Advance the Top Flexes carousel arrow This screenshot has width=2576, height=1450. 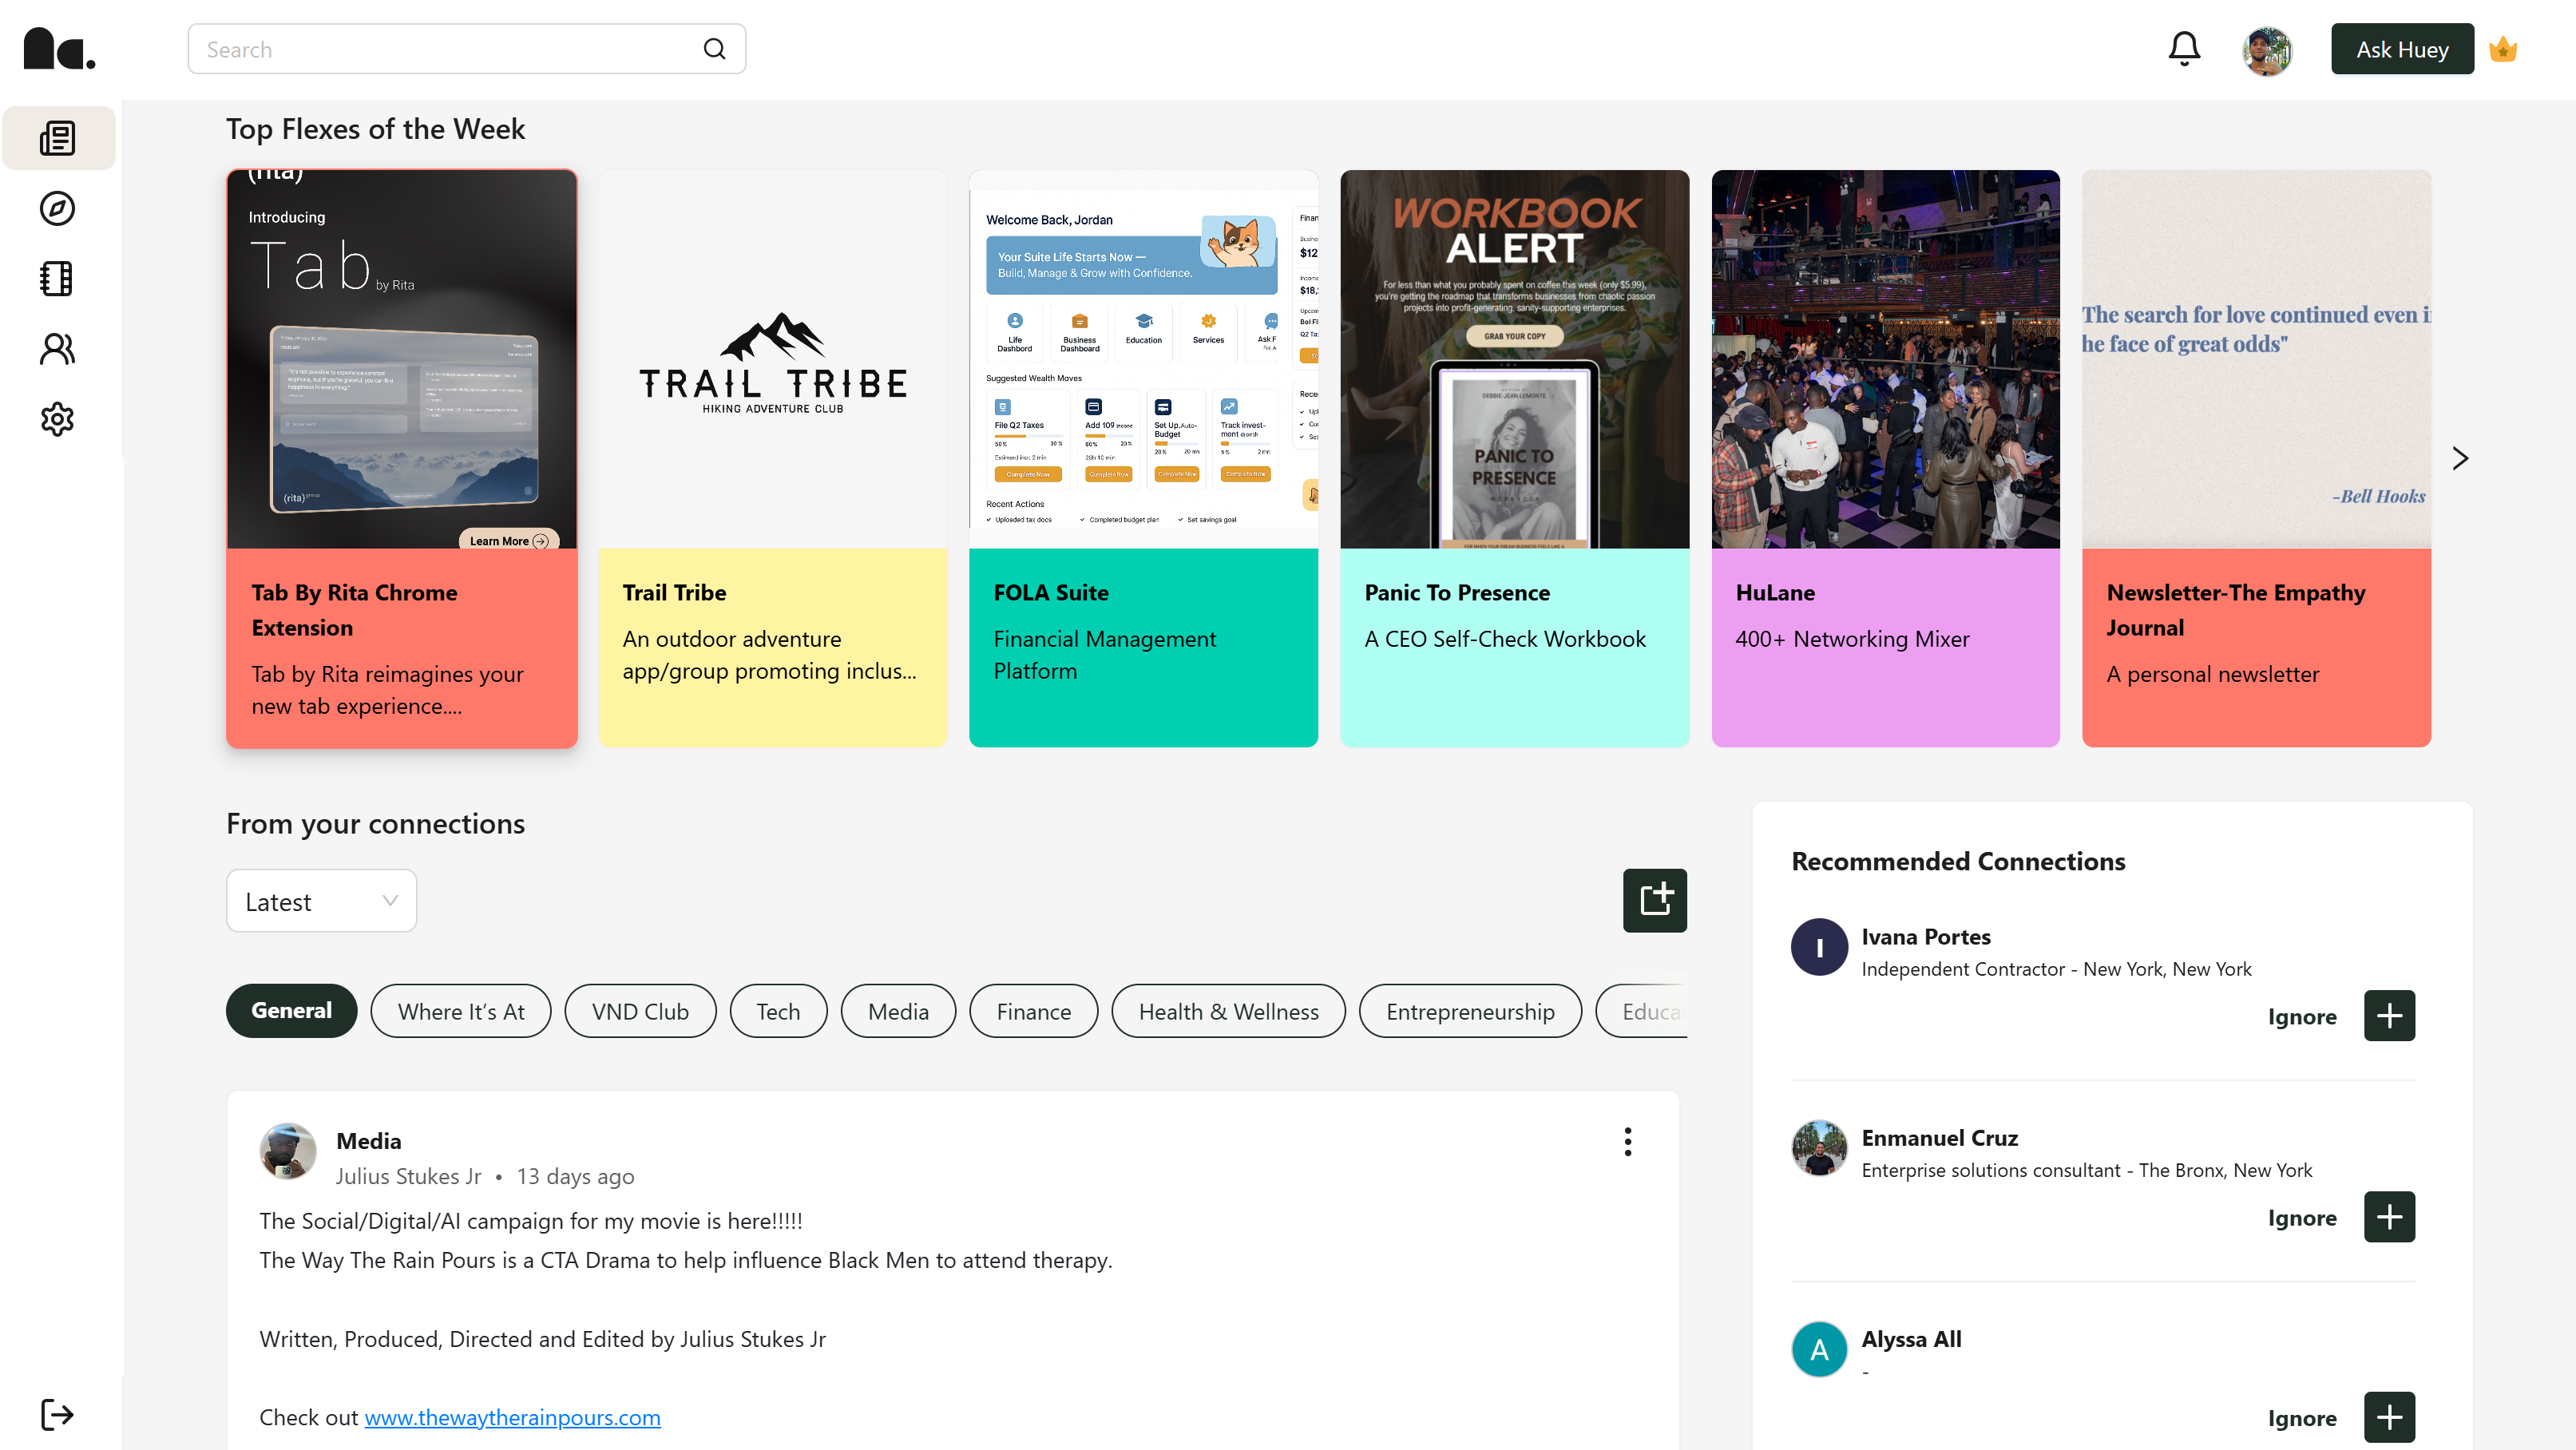tap(2460, 458)
